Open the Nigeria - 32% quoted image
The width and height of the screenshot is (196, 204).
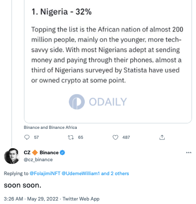point(108,61)
